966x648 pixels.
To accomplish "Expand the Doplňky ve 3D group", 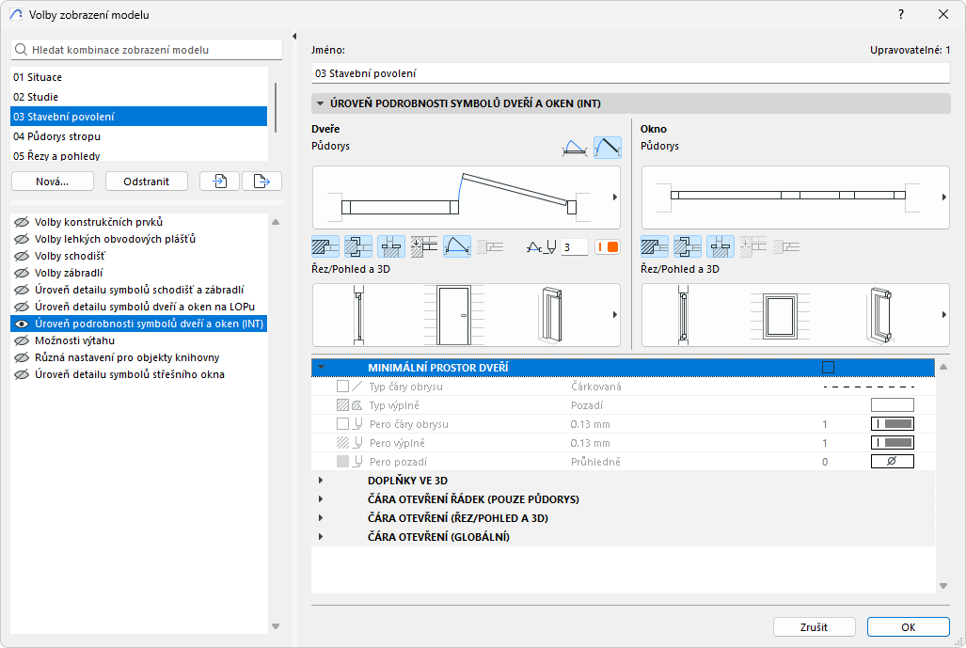I will [321, 481].
